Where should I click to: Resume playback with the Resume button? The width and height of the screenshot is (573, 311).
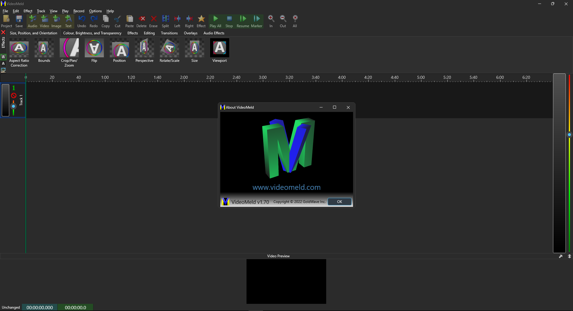243,21
